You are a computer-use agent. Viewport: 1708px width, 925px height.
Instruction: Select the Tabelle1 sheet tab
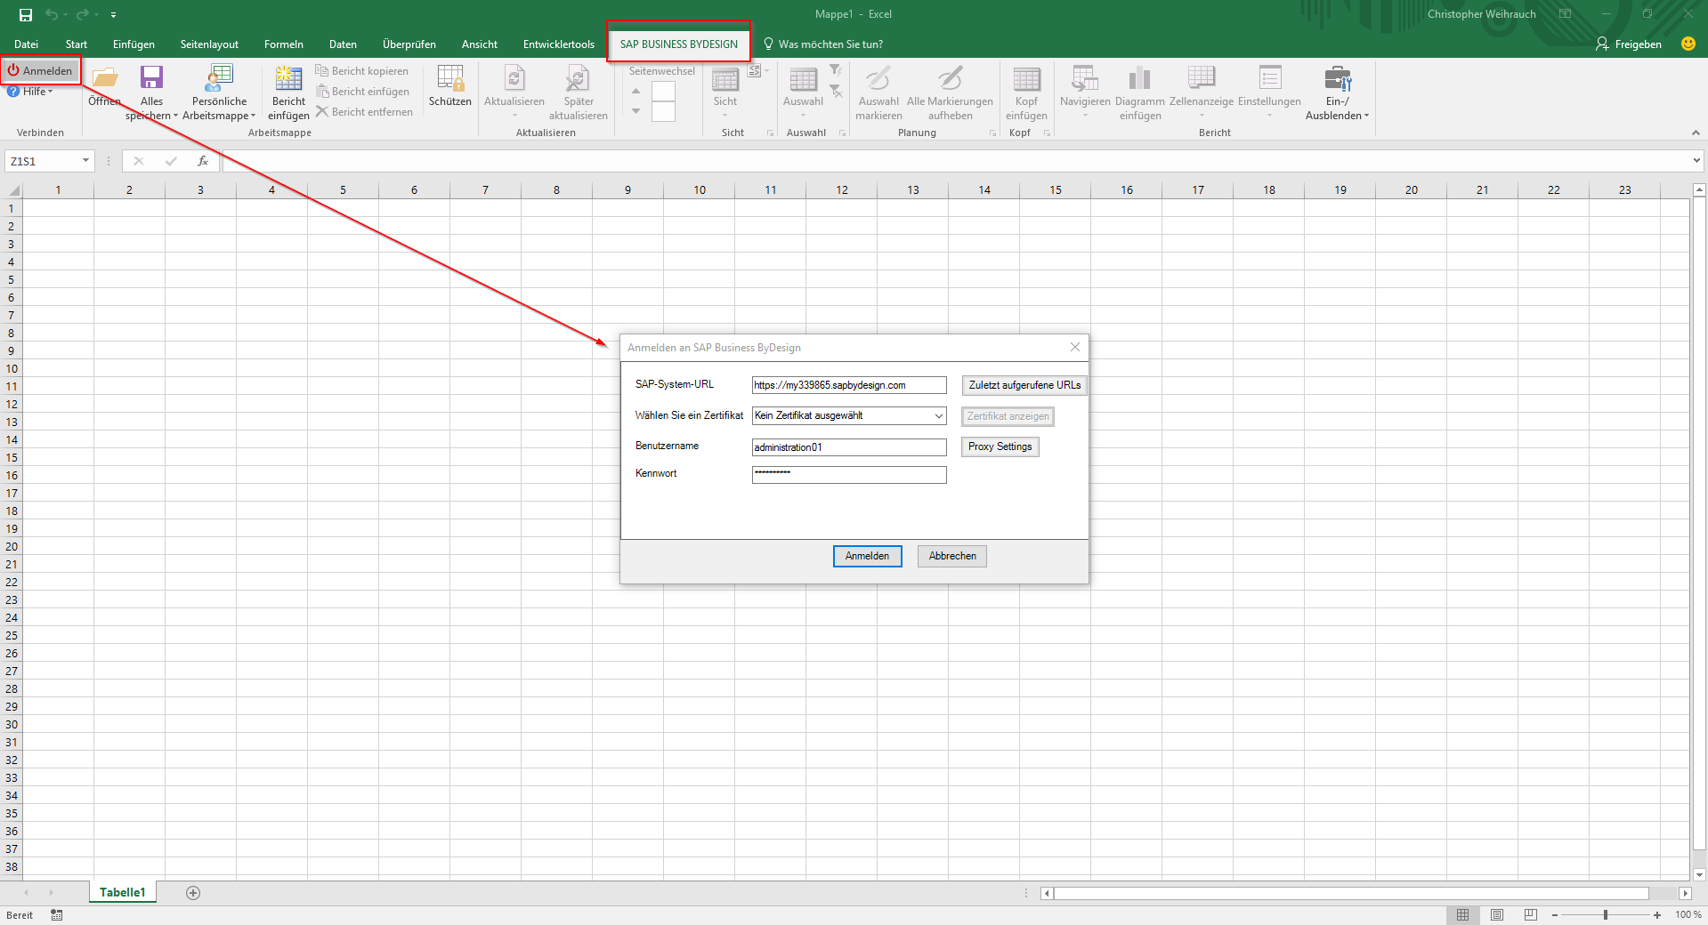click(122, 892)
